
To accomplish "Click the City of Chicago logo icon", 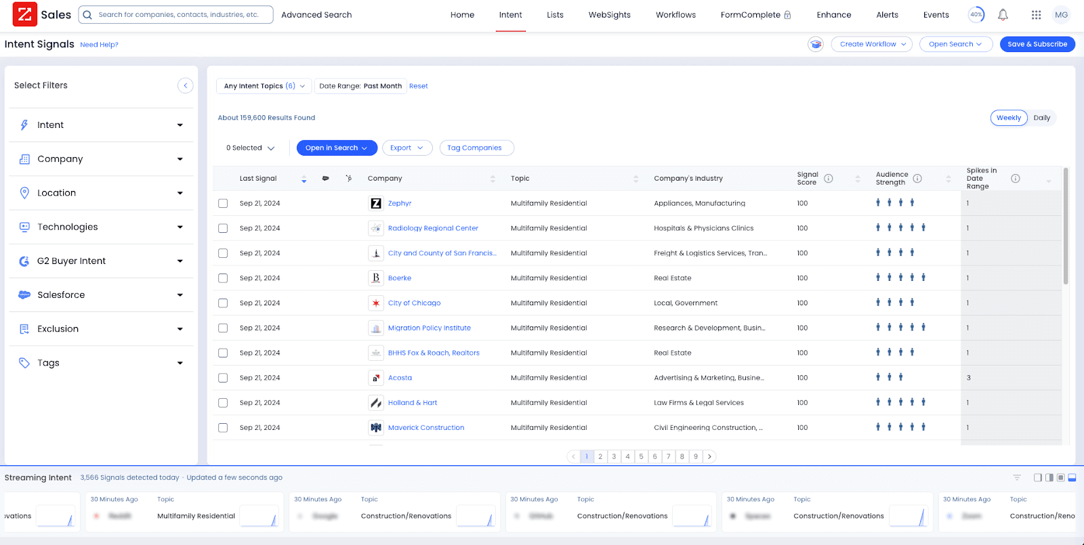I will coord(376,303).
